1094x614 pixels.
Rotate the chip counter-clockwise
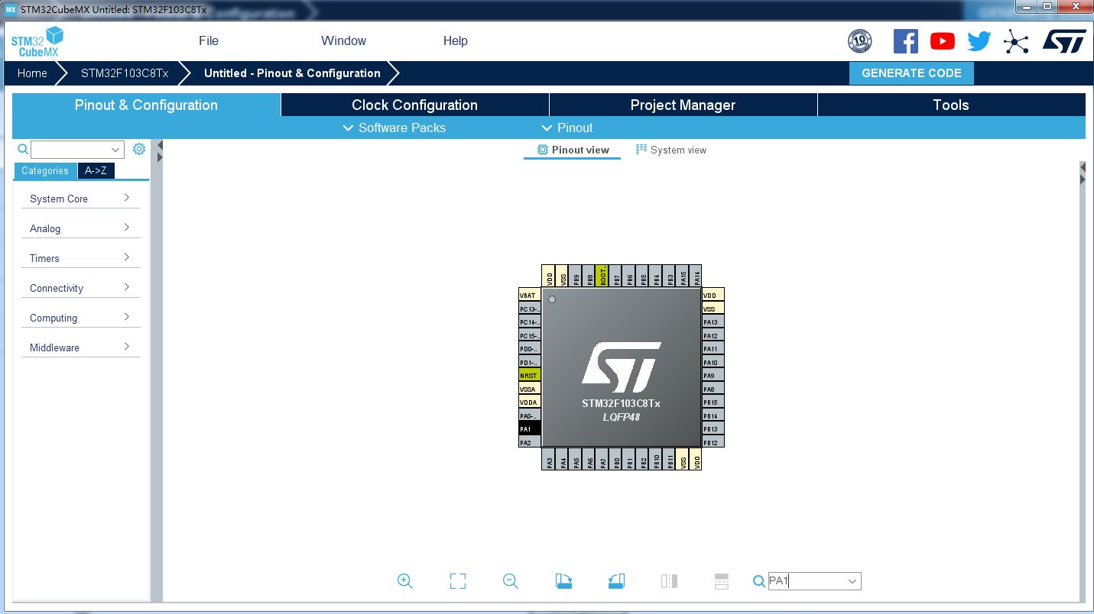[617, 581]
